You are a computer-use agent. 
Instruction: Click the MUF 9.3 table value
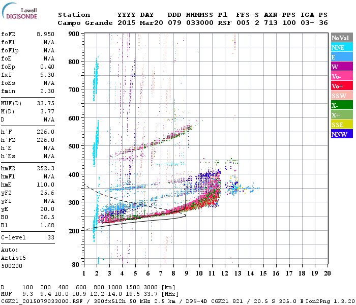pyautogui.click(x=27, y=294)
